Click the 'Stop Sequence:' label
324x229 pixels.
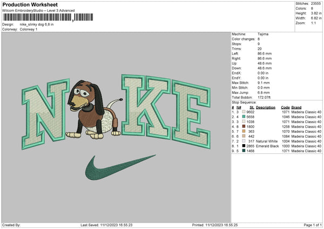[244, 103]
